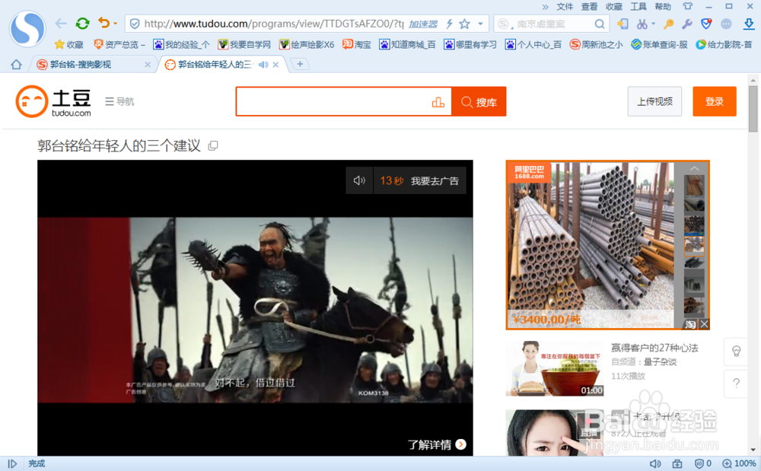Open the key password manager icon
Screen dimensions: 761x471
point(669,24)
